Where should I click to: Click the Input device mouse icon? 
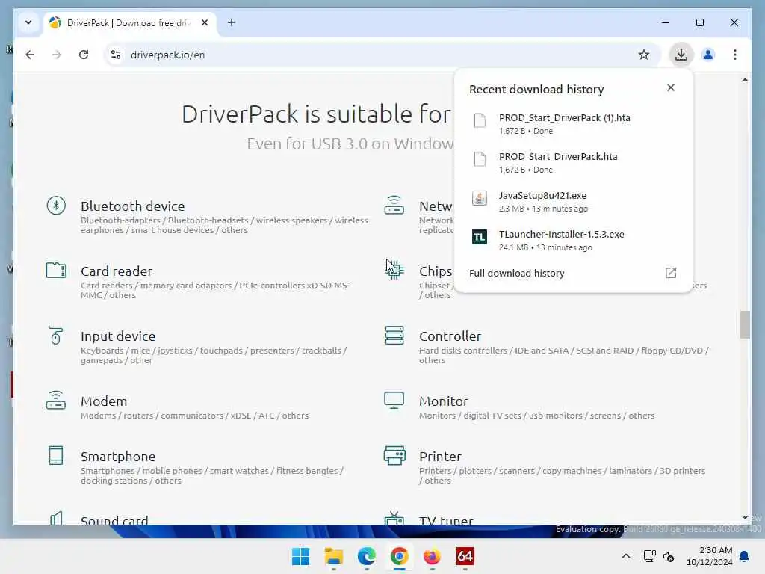pyautogui.click(x=55, y=336)
